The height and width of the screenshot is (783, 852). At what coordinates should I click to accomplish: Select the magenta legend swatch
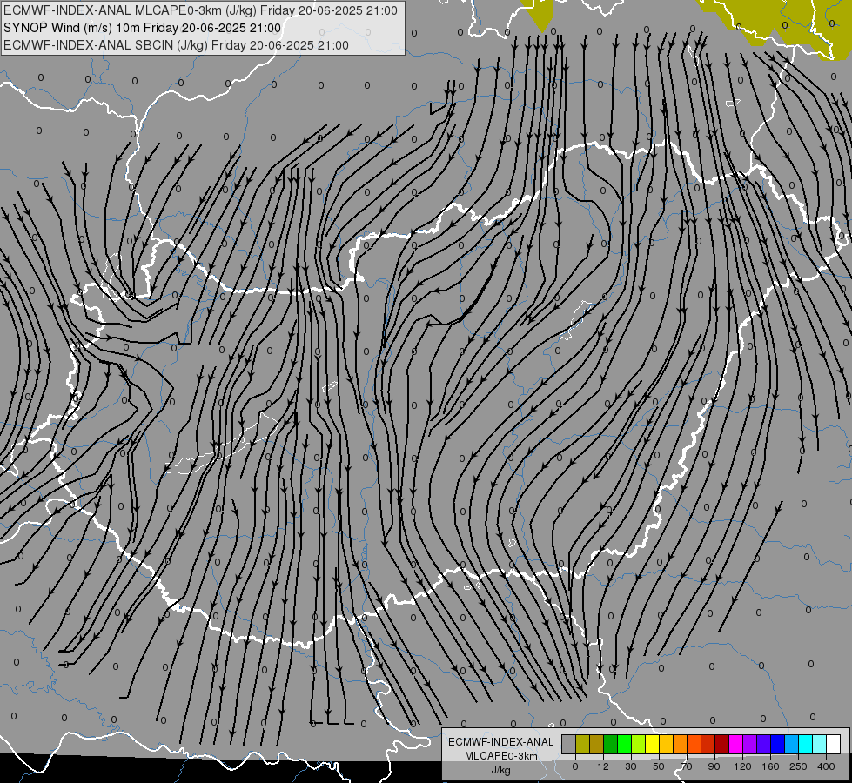point(735,745)
